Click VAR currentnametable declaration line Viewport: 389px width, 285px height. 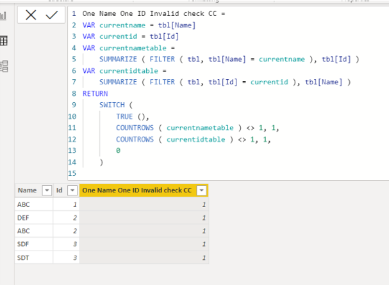point(129,48)
